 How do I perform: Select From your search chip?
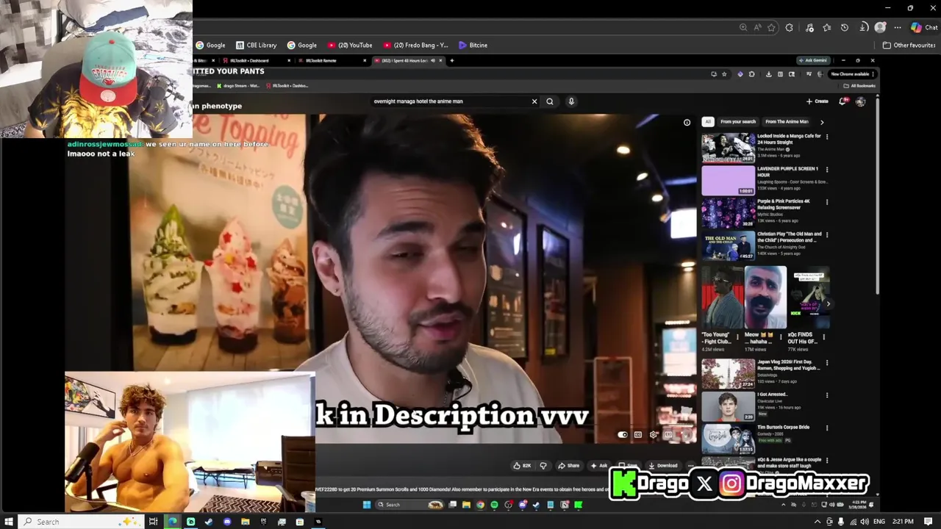[738, 122]
